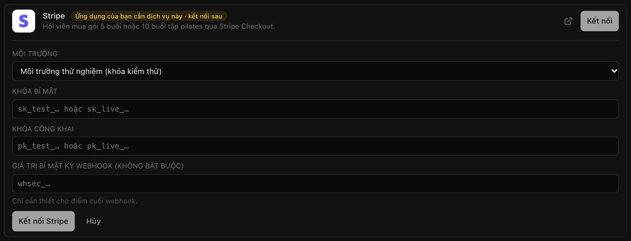This screenshot has width=631, height=241.
Task: Click 'hoặc sk_live' placeholder in secret field
Action: pos(96,109)
